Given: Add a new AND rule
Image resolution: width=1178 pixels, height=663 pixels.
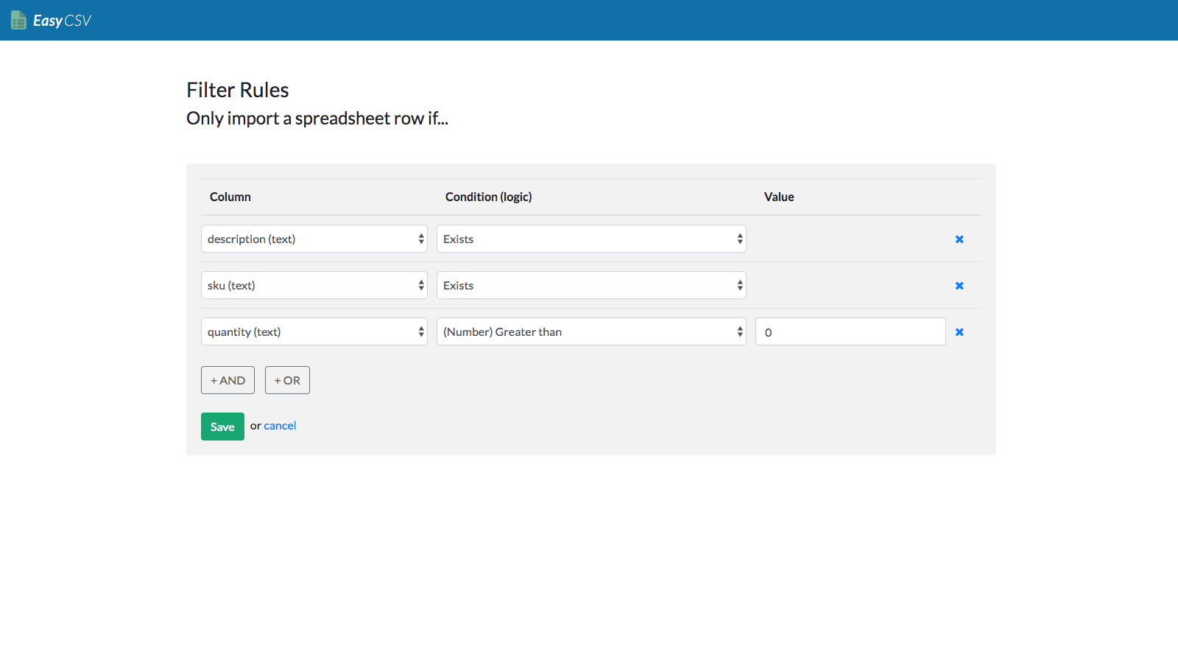Looking at the screenshot, I should click(228, 380).
